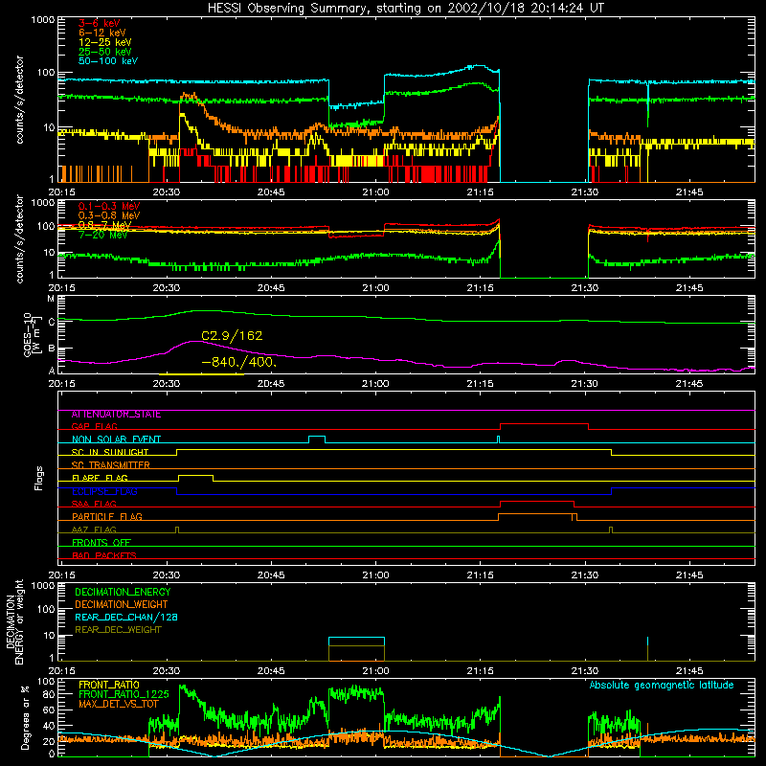Click the green 25-50 keV legend label
Screen dimensions: 766x766
click(x=105, y=52)
